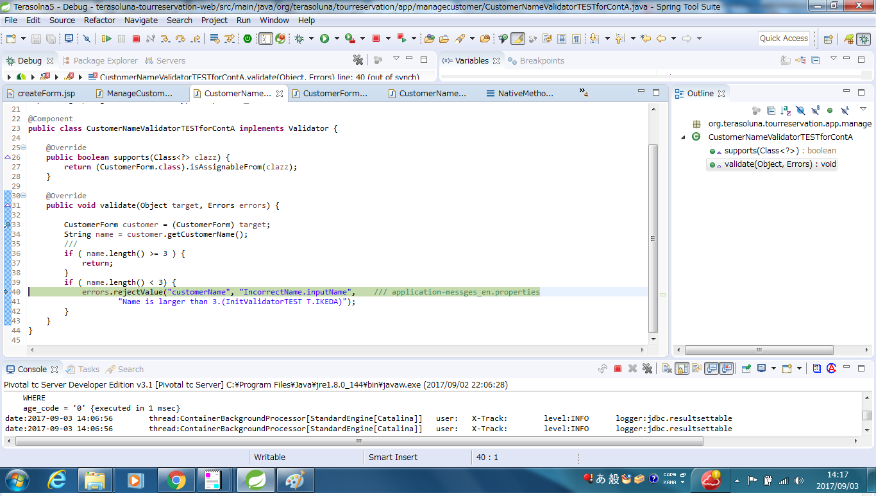Switch to the Breakpoints tab
876x496 pixels.
(536, 60)
